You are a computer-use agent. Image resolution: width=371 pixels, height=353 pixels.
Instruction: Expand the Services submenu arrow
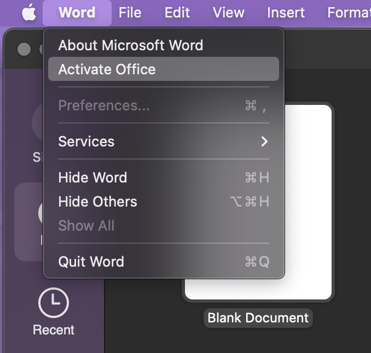(264, 142)
